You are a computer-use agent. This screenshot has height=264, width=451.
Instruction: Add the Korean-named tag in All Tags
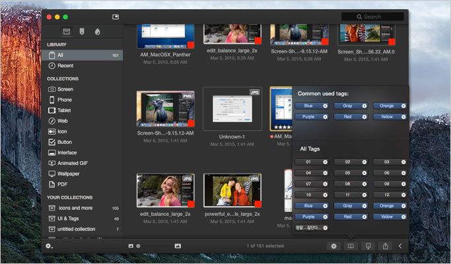[326, 228]
